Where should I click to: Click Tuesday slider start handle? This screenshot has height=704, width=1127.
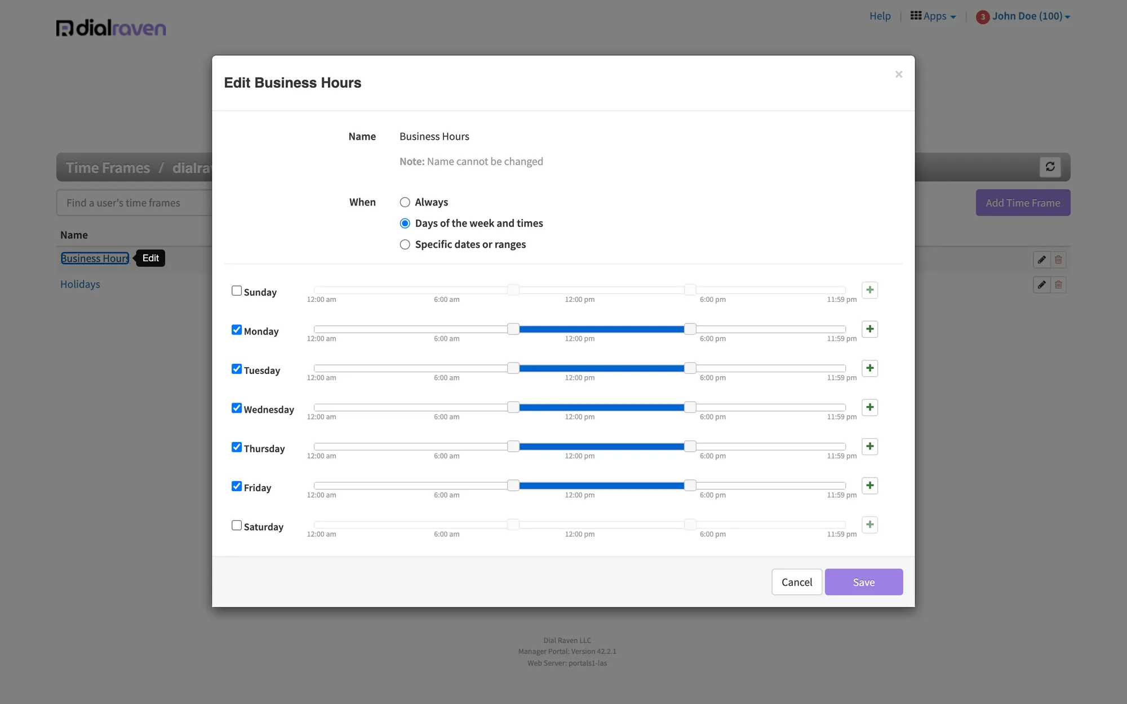click(x=513, y=368)
